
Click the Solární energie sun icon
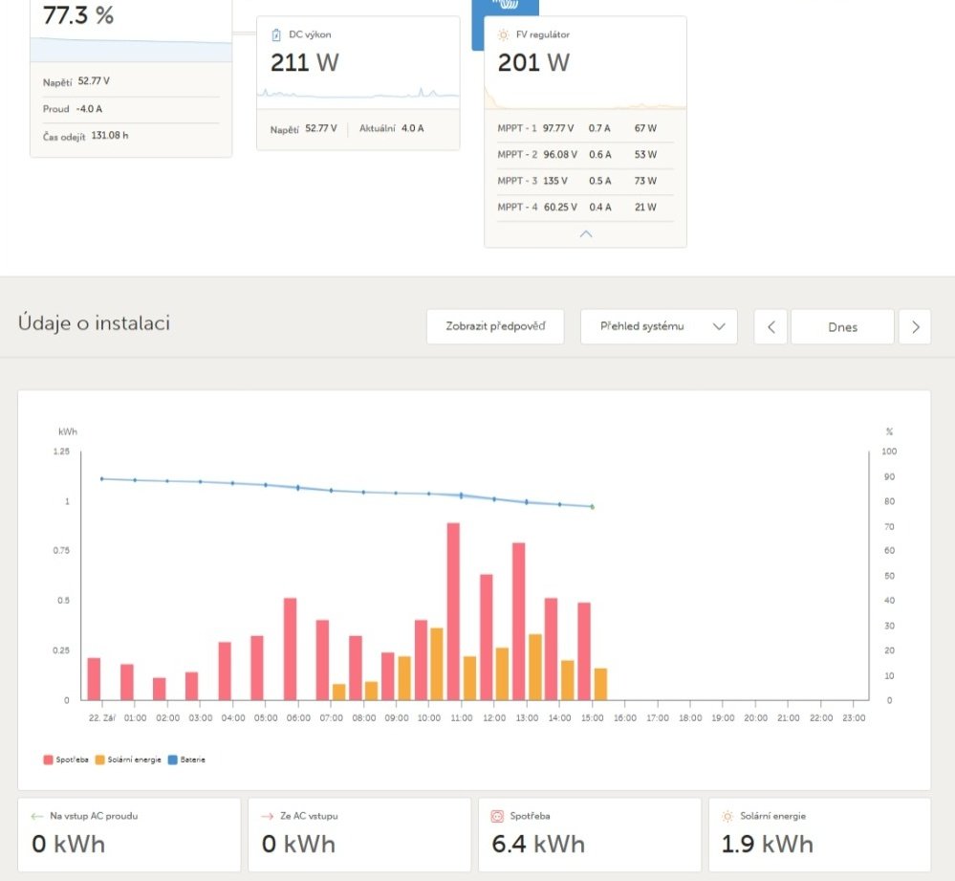point(727,816)
